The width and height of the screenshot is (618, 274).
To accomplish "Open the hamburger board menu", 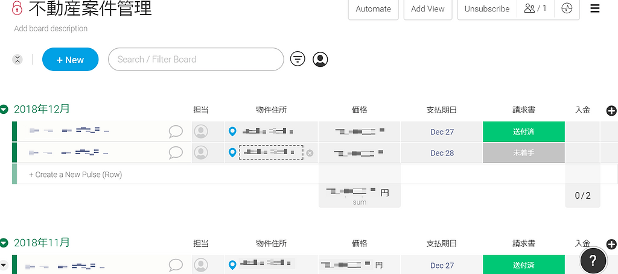I will click(x=595, y=9).
